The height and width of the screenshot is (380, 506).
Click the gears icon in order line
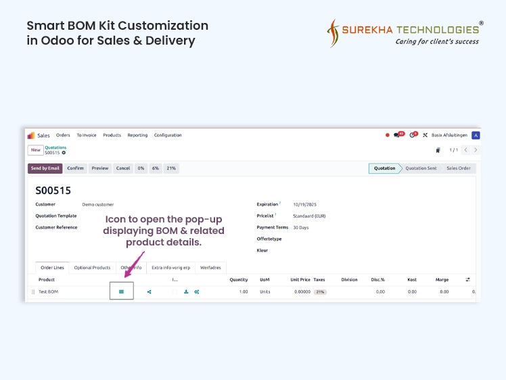[x=197, y=292]
